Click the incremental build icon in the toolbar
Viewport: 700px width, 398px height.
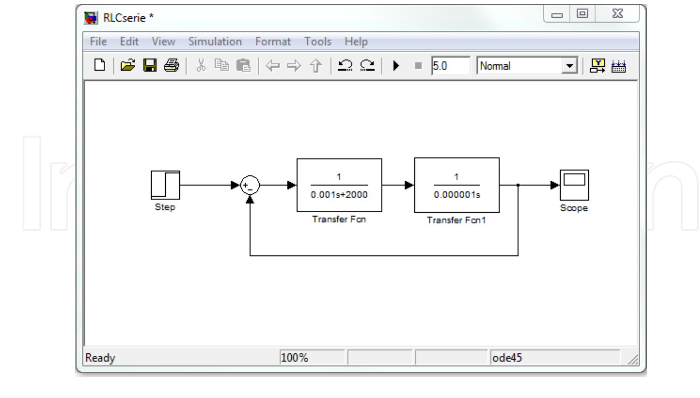[x=597, y=66]
